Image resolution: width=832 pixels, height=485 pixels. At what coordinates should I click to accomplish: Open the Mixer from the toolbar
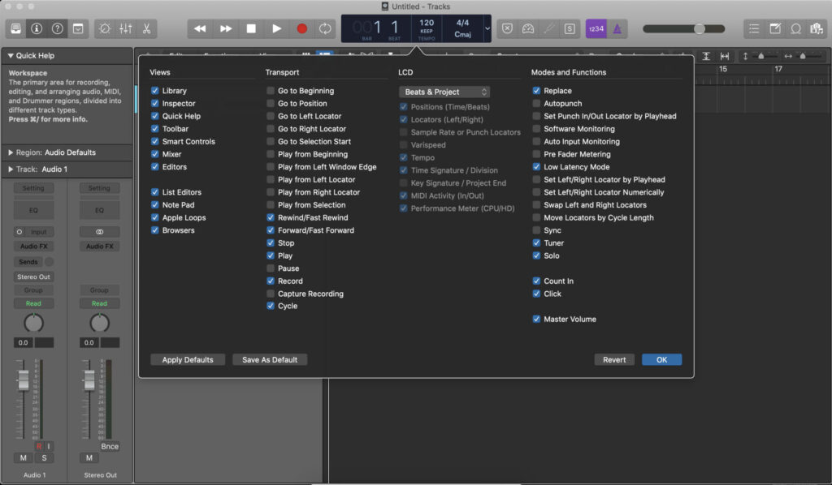(x=126, y=28)
